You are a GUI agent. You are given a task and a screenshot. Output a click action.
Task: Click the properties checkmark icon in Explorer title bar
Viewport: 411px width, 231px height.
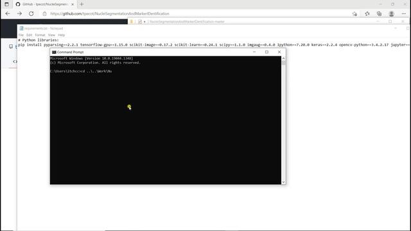[140, 21]
